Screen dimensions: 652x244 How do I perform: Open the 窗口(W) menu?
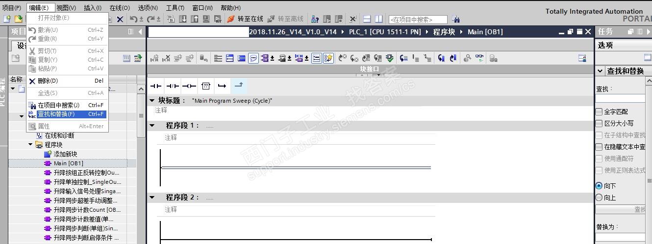(x=202, y=8)
